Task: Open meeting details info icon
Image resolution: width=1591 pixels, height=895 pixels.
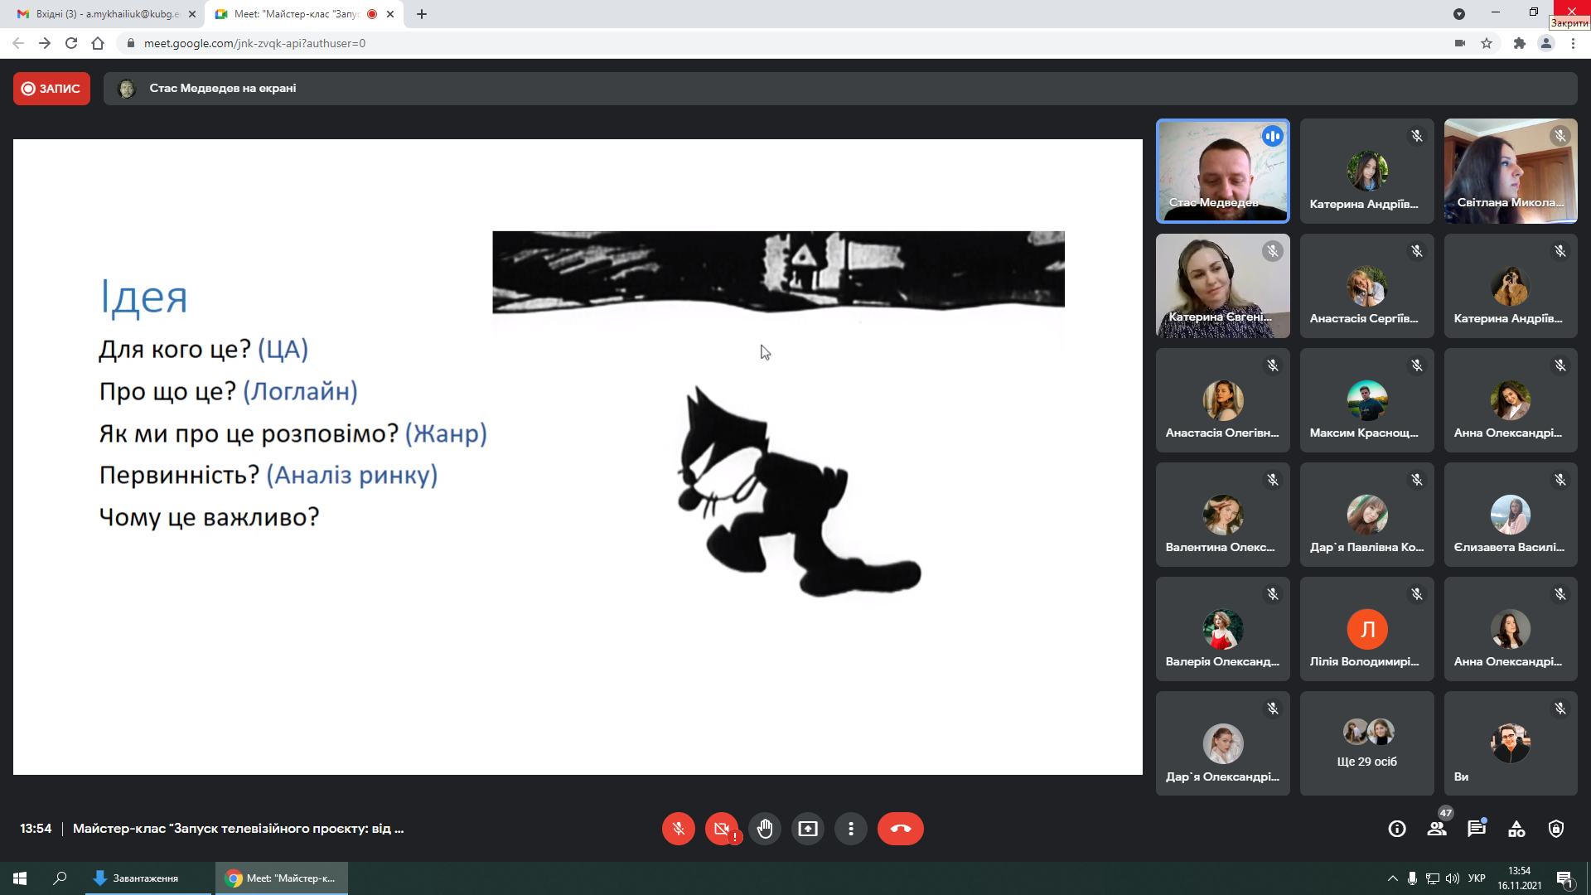Action: click(1397, 829)
